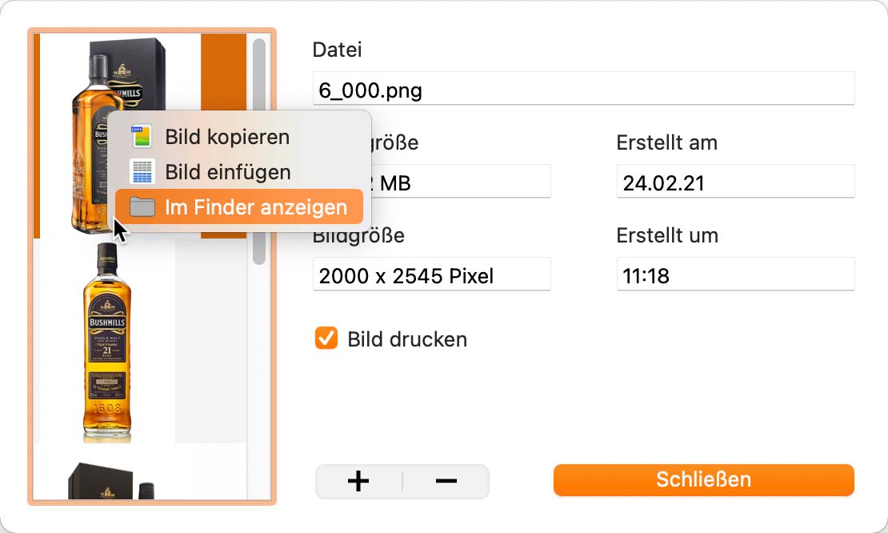888x533 pixels.
Task: Click the Erstellt am field 24.02.21
Action: coord(735,181)
